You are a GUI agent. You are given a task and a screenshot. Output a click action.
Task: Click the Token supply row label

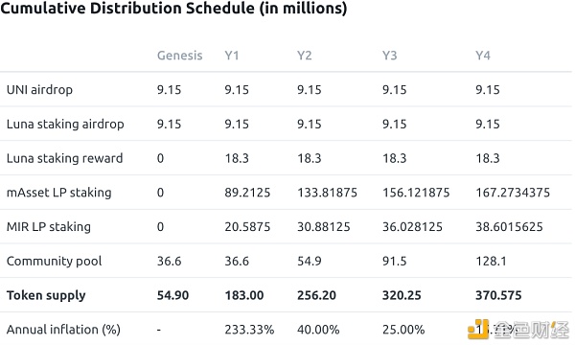46,295
